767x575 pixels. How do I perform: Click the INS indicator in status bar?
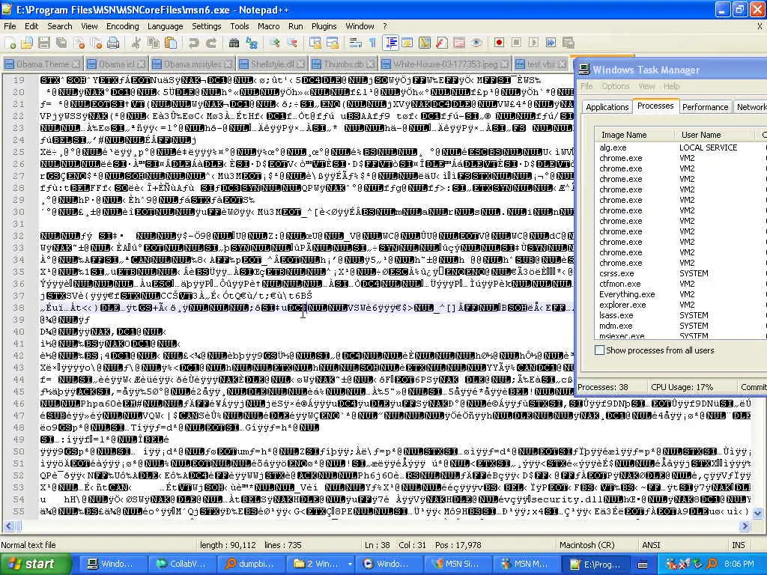pyautogui.click(x=738, y=545)
